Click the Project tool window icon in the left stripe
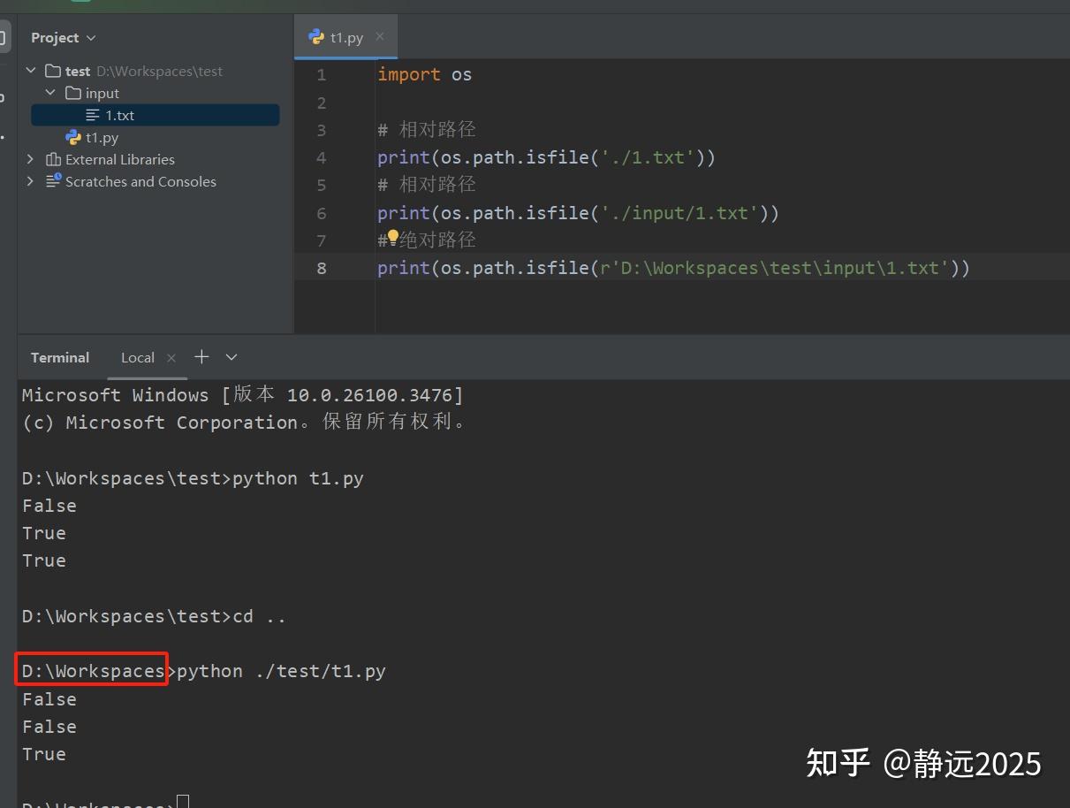 pyautogui.click(x=4, y=37)
